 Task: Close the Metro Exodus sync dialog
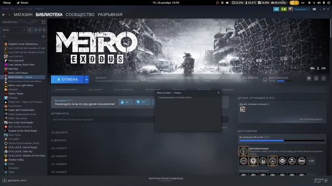tap(218, 92)
